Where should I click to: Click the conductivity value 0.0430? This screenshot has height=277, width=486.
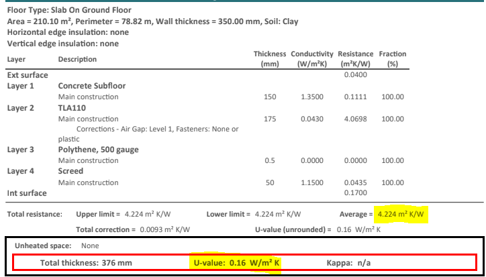[312, 119]
